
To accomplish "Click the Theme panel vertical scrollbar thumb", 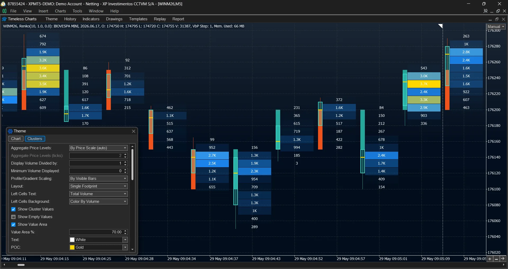I will click(x=133, y=165).
